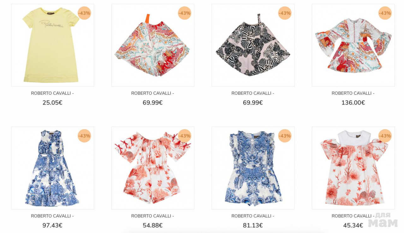Click the first 69.99€ price under the coral poncho

click(x=153, y=103)
